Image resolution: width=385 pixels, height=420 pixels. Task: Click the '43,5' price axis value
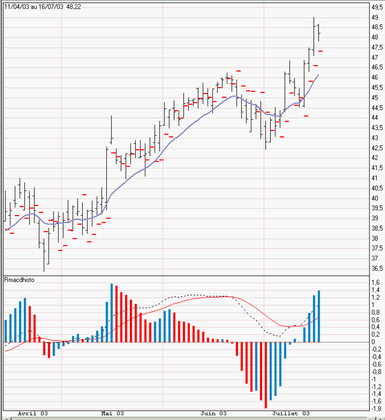pyautogui.click(x=377, y=128)
